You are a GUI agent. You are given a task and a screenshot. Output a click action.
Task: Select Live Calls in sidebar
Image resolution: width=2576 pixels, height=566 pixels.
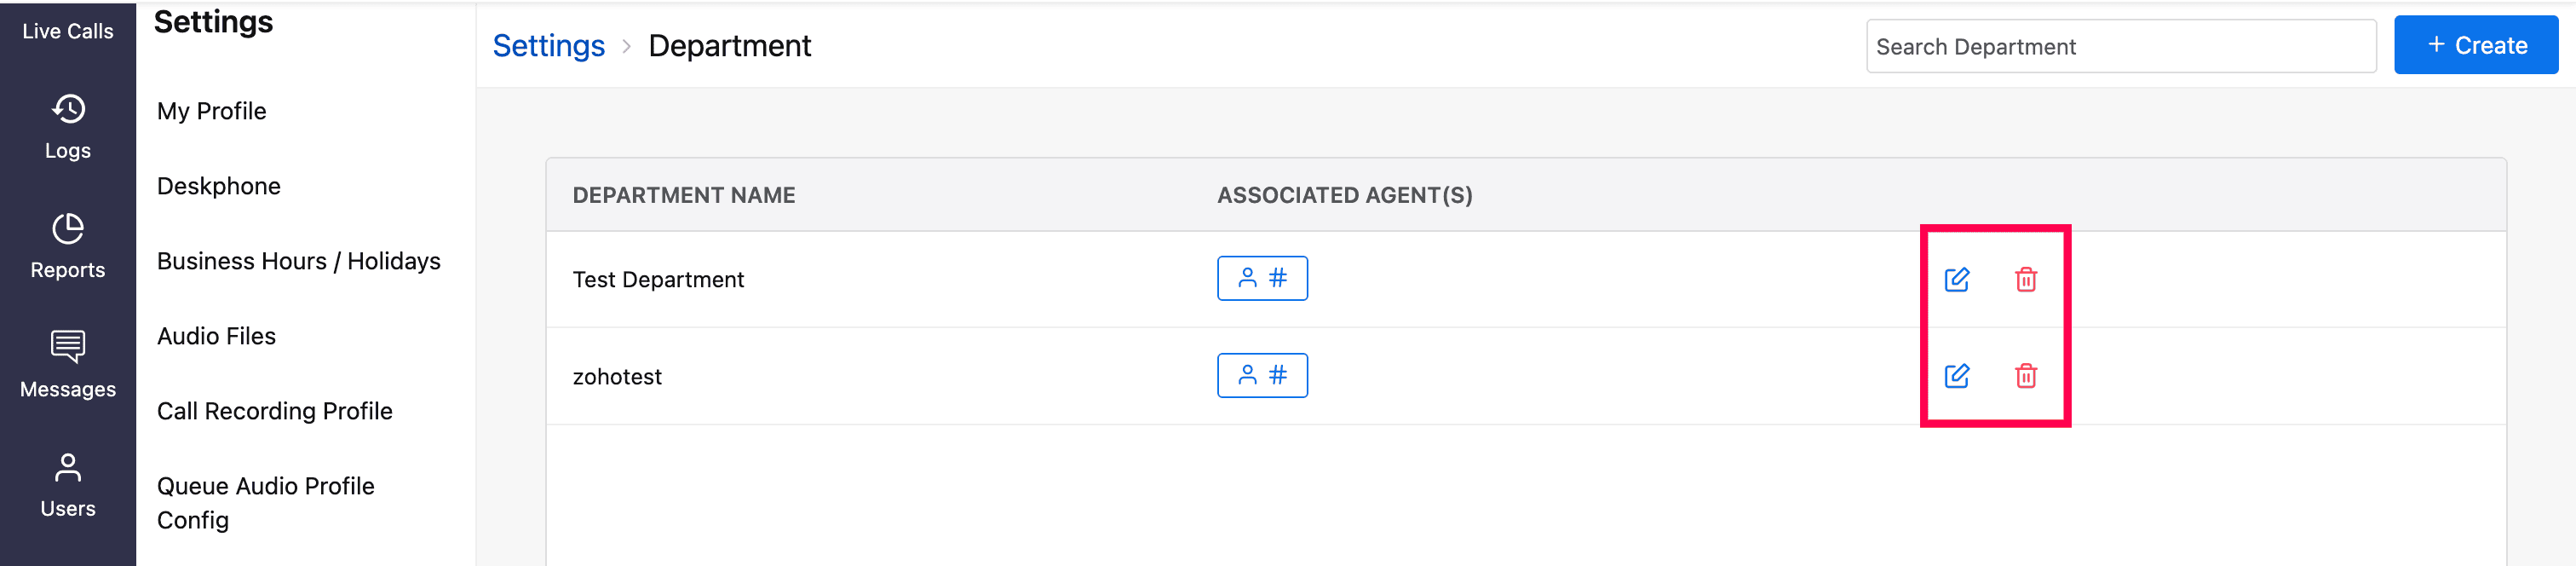pos(68,31)
